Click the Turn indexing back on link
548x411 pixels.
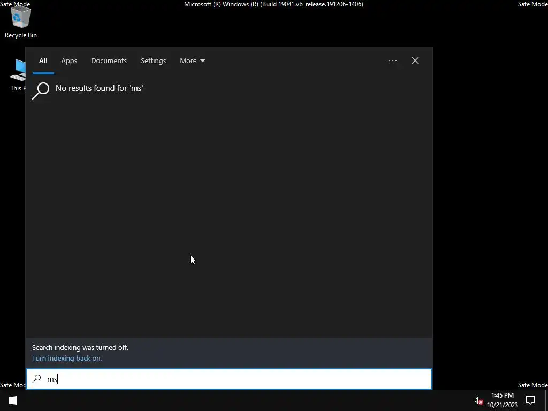coord(67,358)
